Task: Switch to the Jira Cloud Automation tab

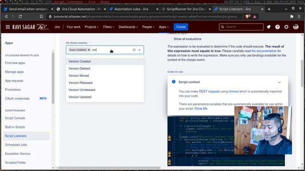Action: [x=79, y=9]
